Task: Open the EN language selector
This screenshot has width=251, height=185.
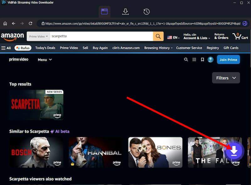Action: (x=174, y=38)
